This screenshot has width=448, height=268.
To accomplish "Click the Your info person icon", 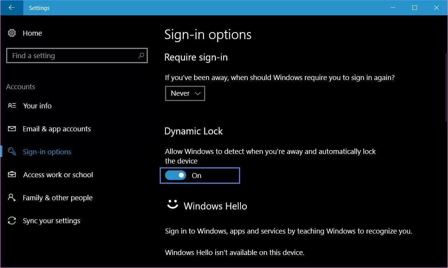I will [12, 106].
